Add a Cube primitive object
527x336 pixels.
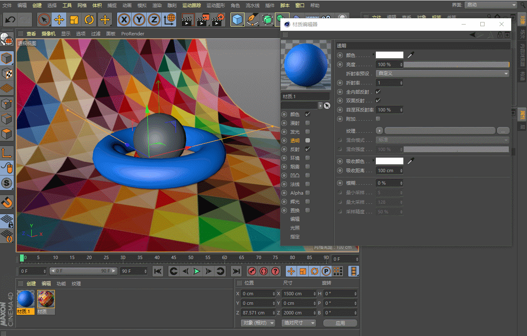[x=237, y=20]
